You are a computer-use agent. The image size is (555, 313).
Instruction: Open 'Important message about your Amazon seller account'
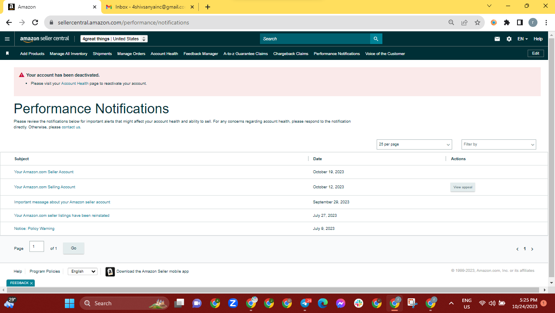click(x=62, y=202)
